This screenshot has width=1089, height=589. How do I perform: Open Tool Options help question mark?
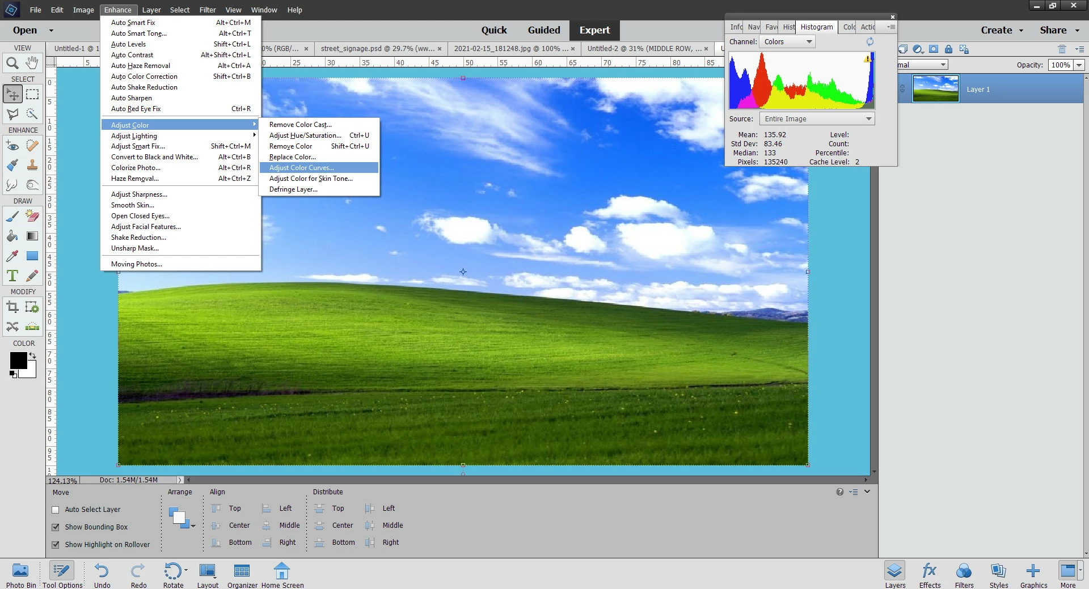pos(839,492)
